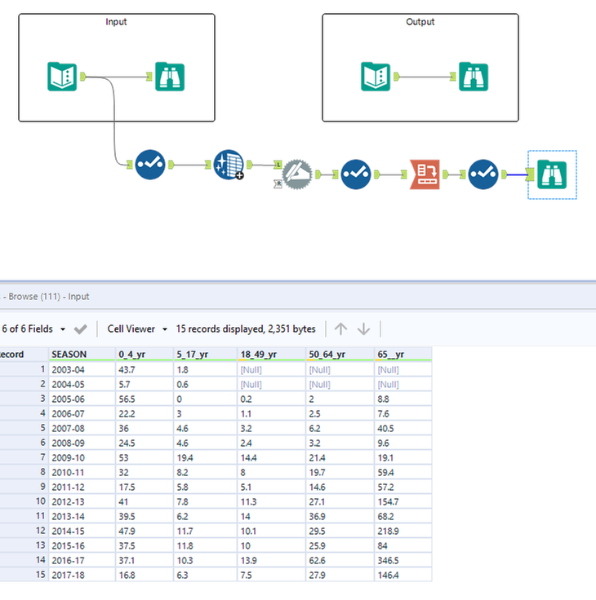596x600 pixels.
Task: Click the 154.7 value cell
Action: click(403, 501)
